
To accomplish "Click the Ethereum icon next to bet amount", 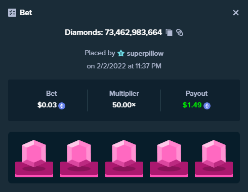I will point(62,106).
